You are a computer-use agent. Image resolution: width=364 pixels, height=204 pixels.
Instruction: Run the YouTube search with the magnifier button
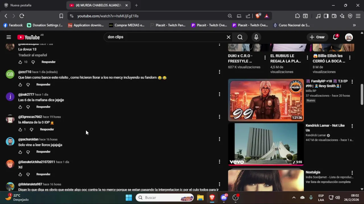(x=240, y=37)
